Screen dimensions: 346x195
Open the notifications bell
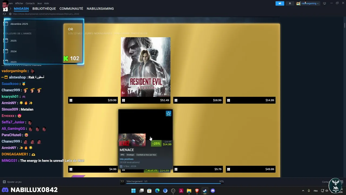click(290, 3)
